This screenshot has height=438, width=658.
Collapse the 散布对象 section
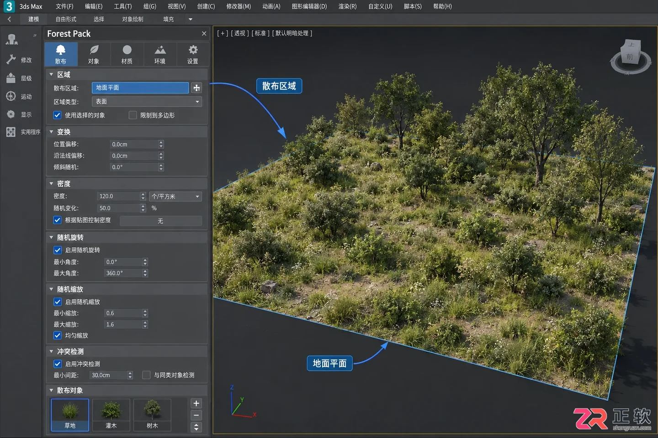(x=51, y=391)
